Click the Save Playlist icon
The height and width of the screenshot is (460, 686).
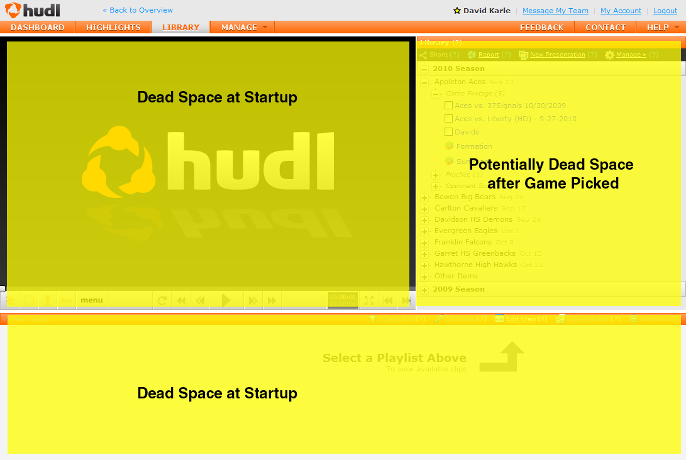pos(560,319)
